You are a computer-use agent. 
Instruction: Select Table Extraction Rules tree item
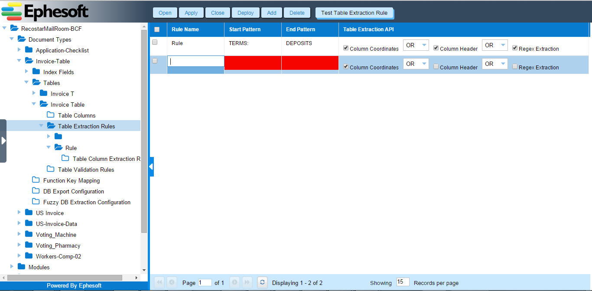click(x=87, y=126)
